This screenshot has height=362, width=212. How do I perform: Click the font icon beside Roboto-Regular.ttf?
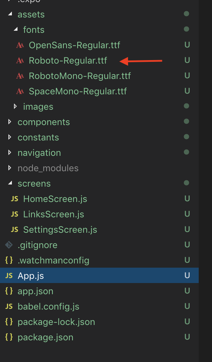click(20, 60)
